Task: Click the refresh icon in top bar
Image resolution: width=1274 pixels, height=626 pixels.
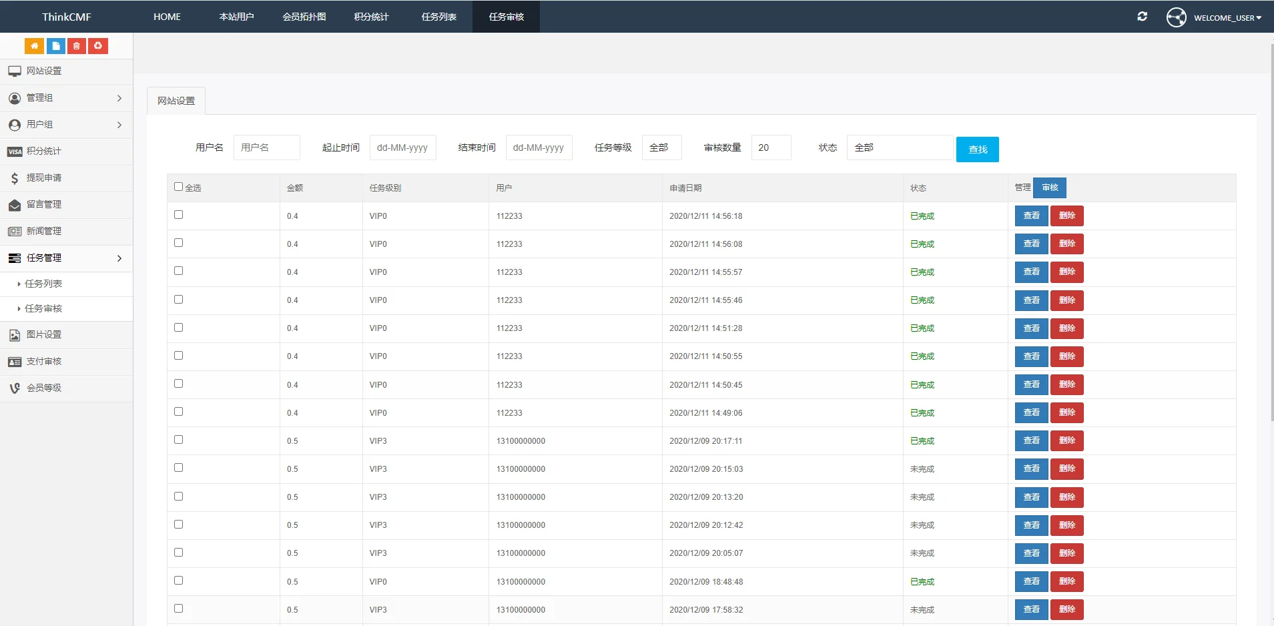Action: click(1142, 17)
